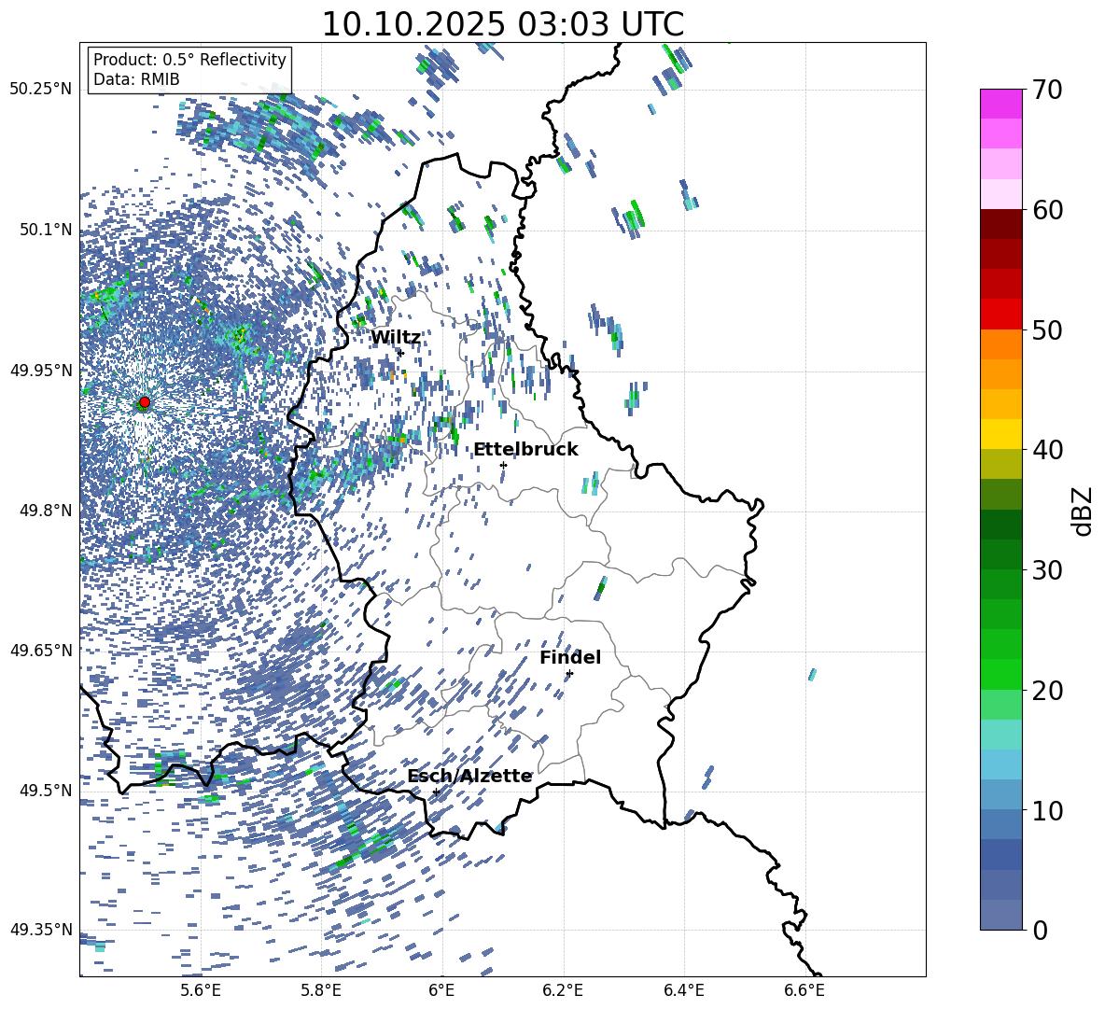
Task: Click the bright green 20 dBZ colorbar band
Action: click(x=1000, y=674)
